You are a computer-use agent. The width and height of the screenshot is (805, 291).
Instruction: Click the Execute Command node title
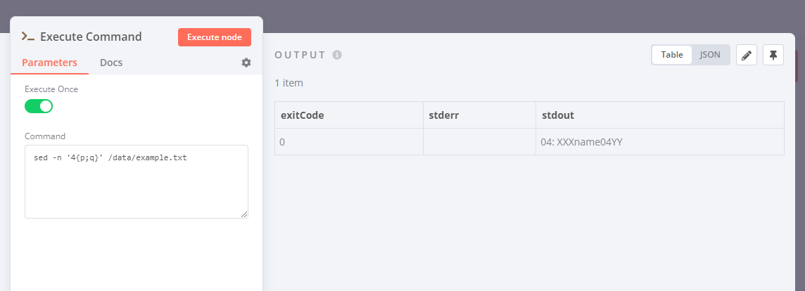point(91,37)
